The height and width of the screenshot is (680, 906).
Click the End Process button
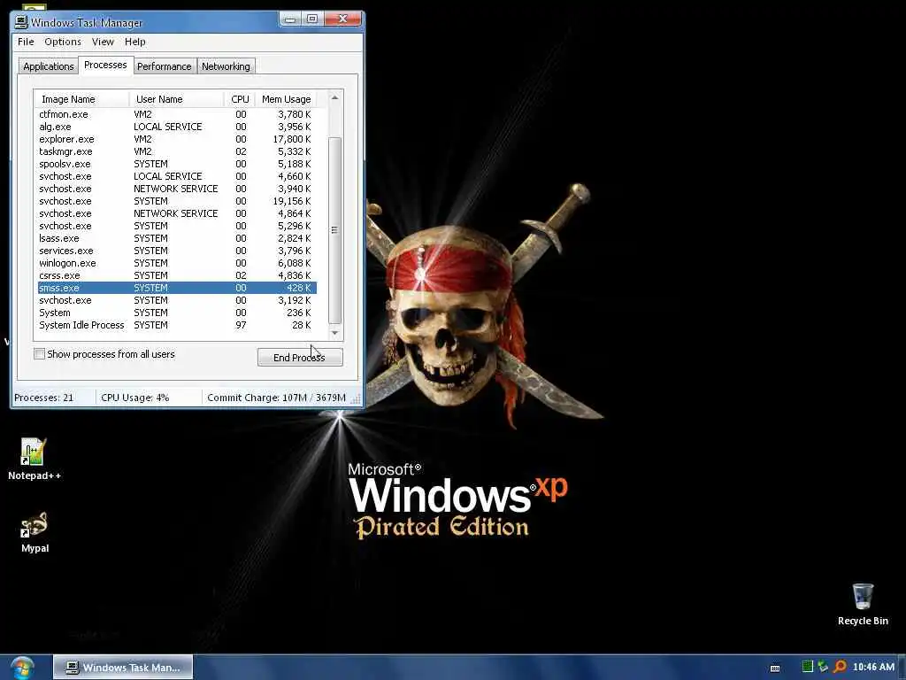pyautogui.click(x=300, y=358)
